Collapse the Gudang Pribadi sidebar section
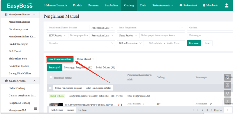Screen dimensions: 233x114 pos(34,81)
